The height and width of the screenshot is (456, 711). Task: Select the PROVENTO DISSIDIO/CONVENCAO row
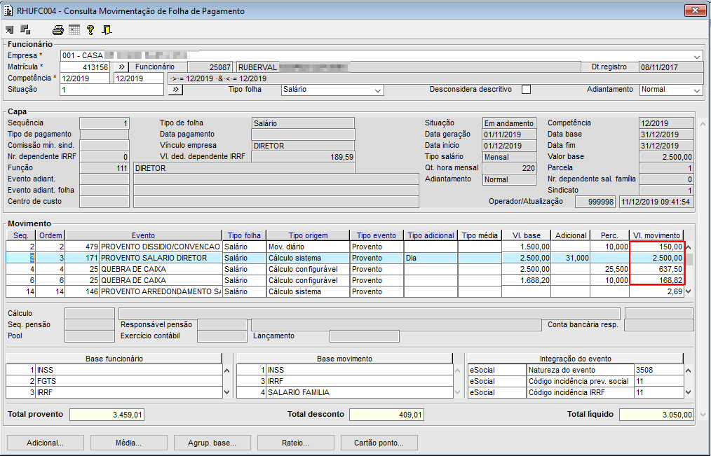pyautogui.click(x=161, y=247)
